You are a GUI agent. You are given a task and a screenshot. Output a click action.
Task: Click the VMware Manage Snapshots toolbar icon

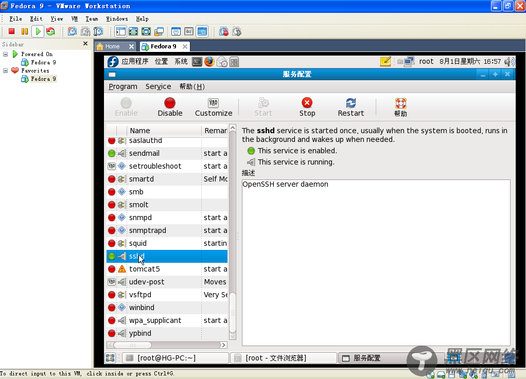[98, 31]
